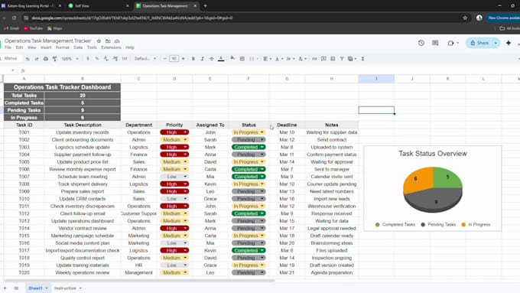The width and height of the screenshot is (520, 293).
Task: Apply percent format to the cell
Action: click(97, 59)
